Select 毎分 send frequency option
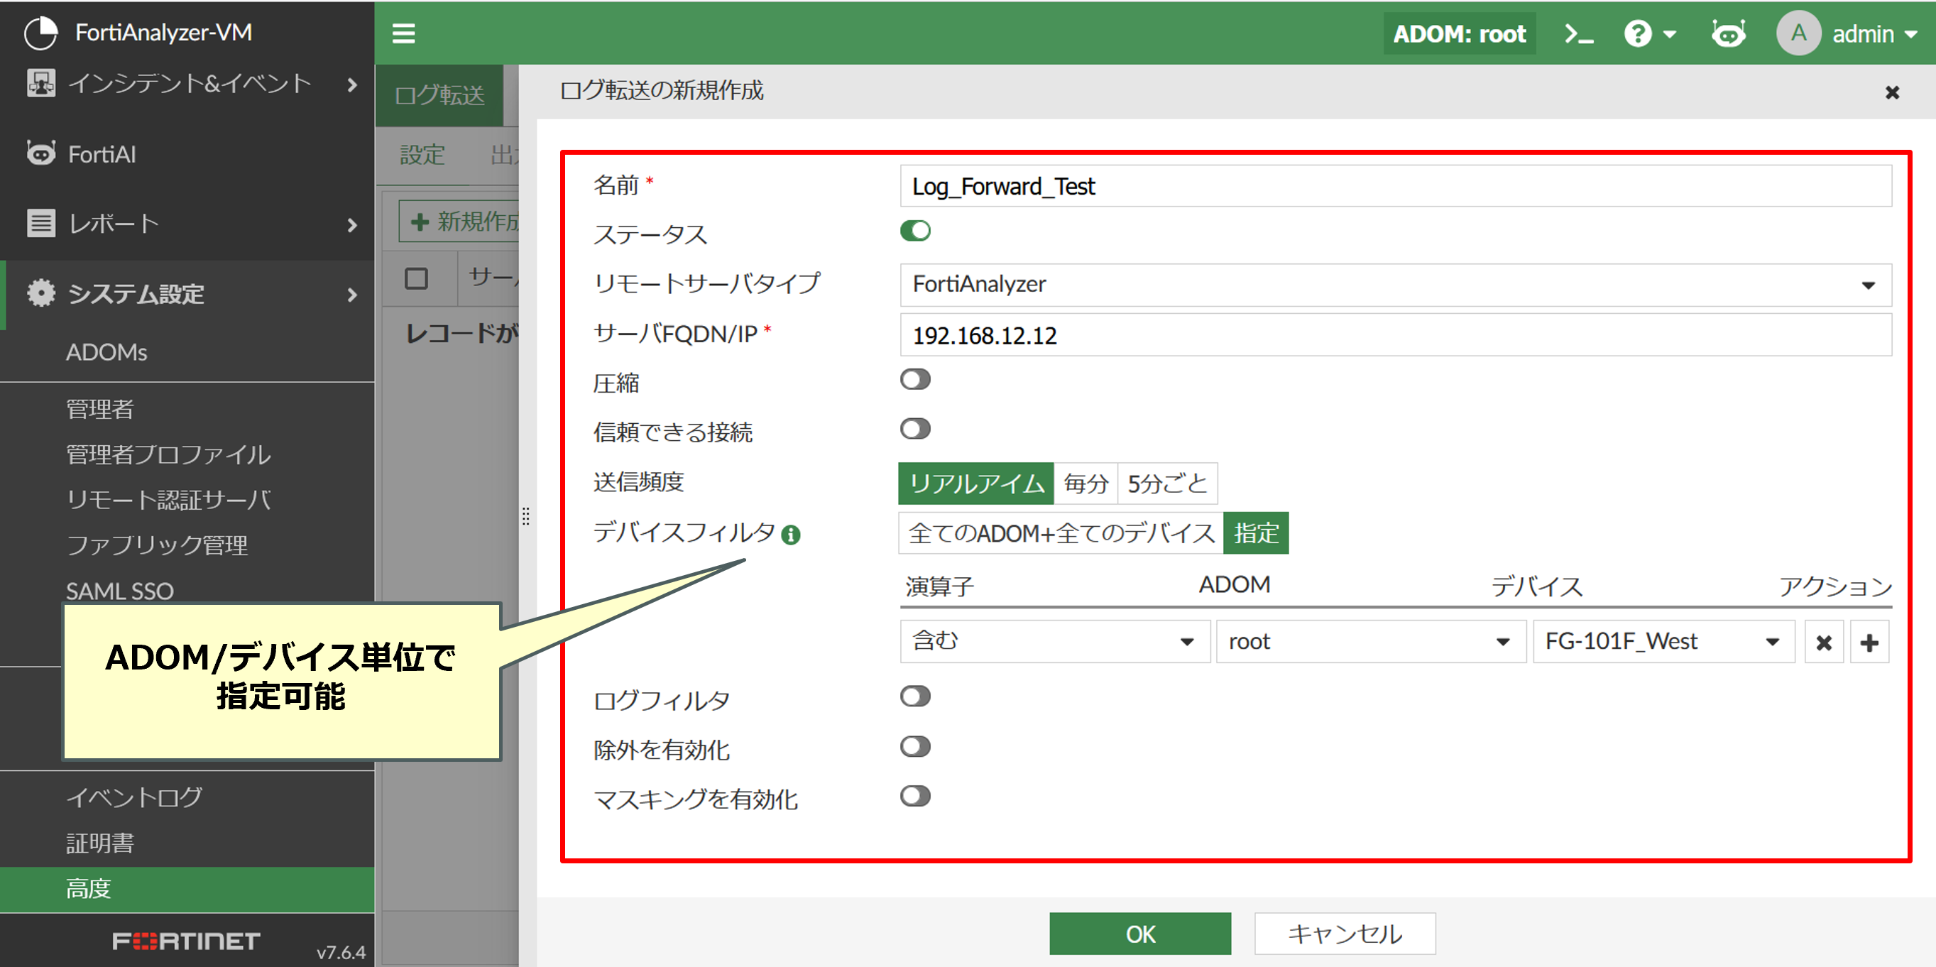The image size is (1936, 967). click(1085, 483)
